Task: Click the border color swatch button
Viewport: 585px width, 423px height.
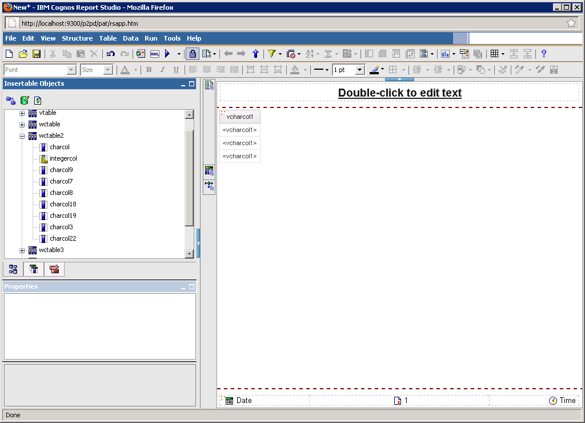Action: point(374,70)
